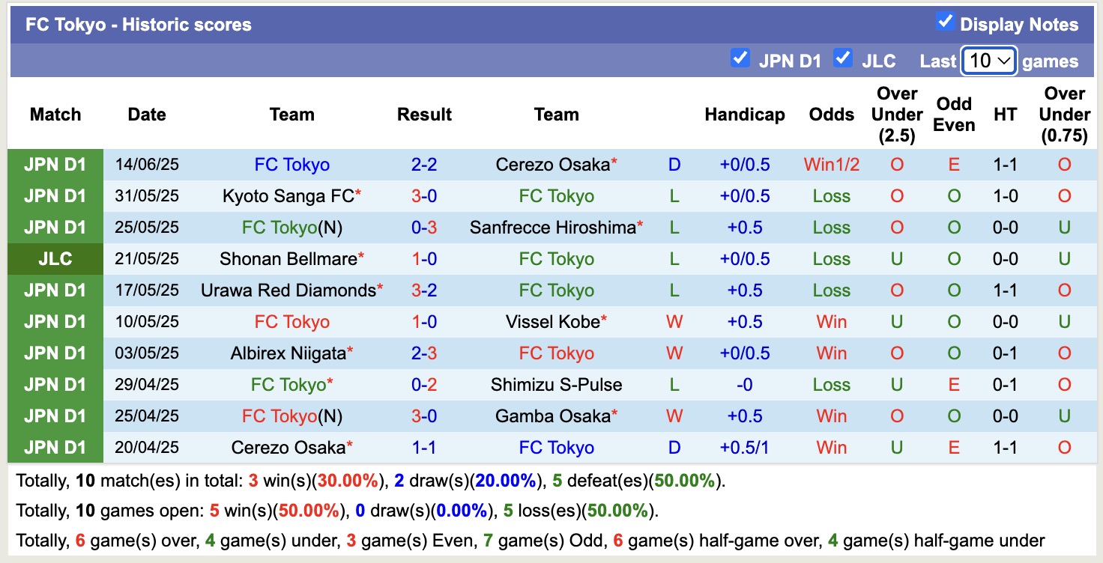
Task: Select the Shimizu S-Pulse team name
Action: pyautogui.click(x=556, y=384)
